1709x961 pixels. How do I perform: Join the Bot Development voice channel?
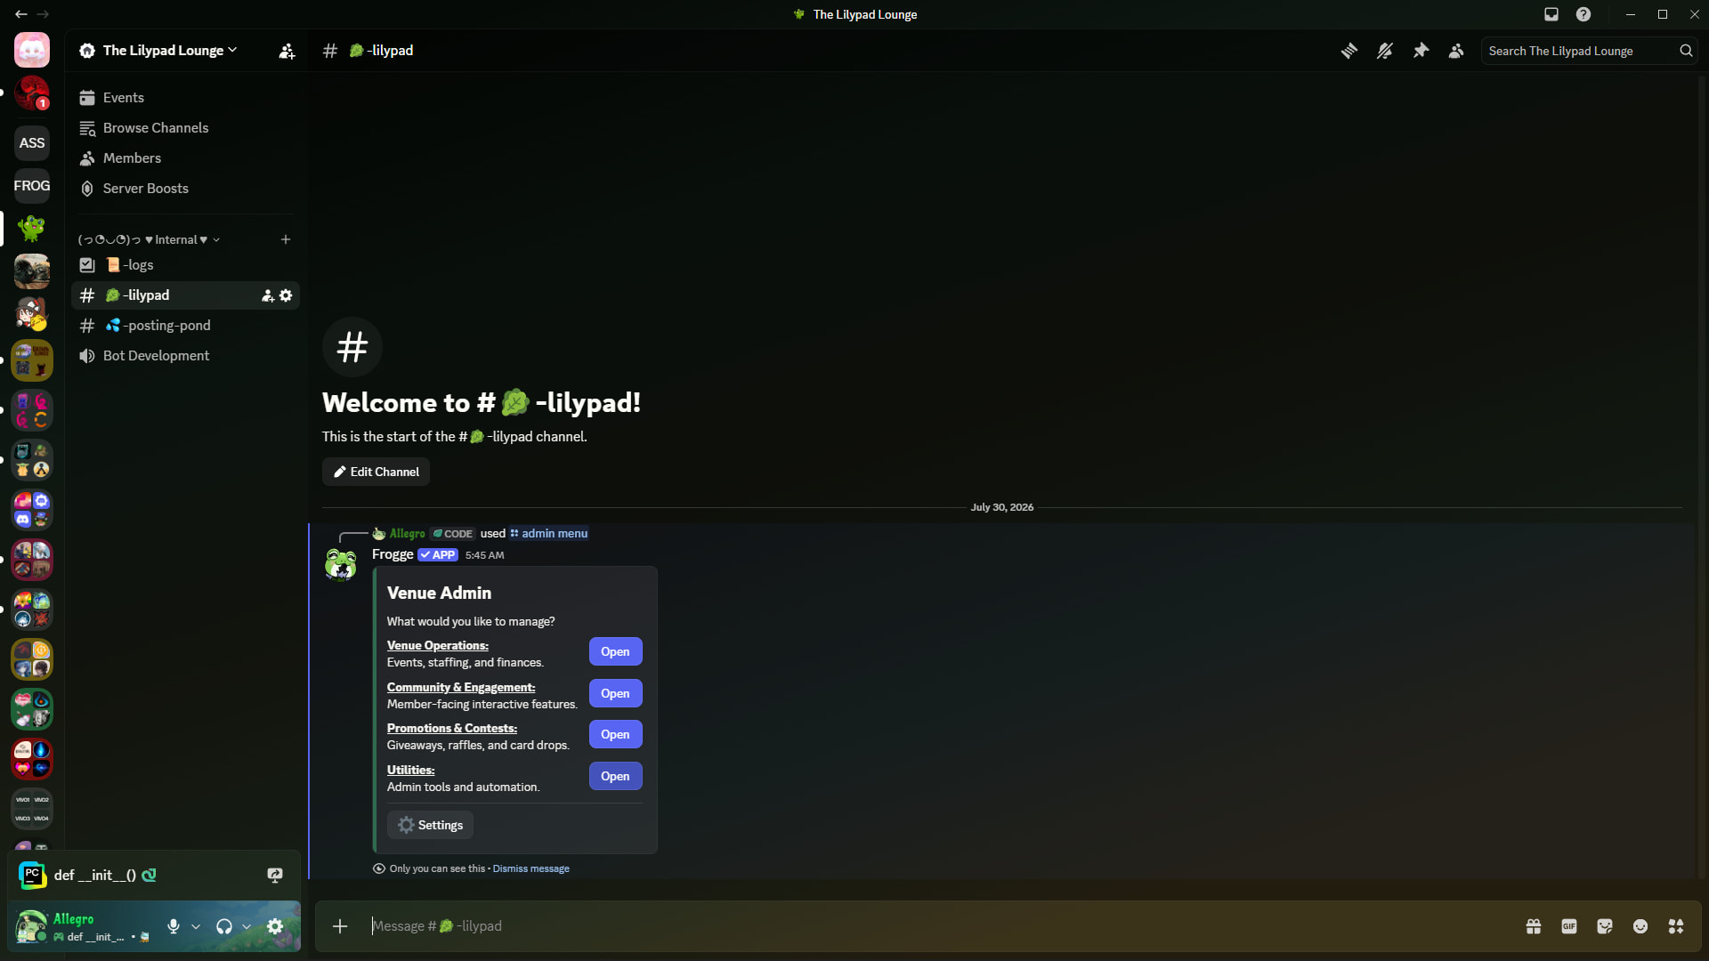tap(185, 356)
